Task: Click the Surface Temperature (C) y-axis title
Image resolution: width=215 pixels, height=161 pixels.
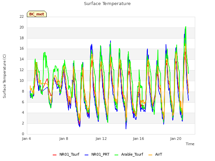Action: [x=4, y=76]
